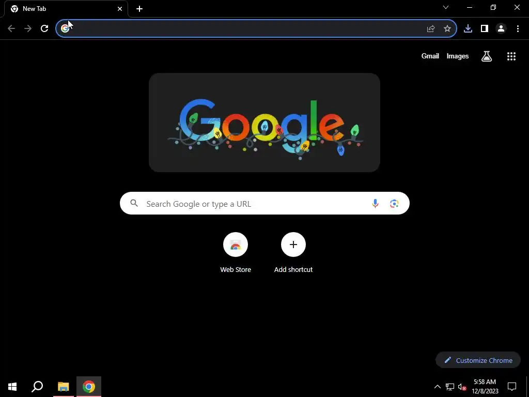
Task: Click the Chrome taskbar icon
Action: [x=89, y=387]
